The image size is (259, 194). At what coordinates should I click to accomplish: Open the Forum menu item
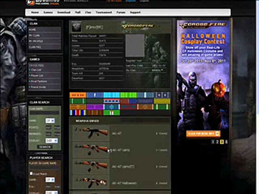[x=121, y=12]
